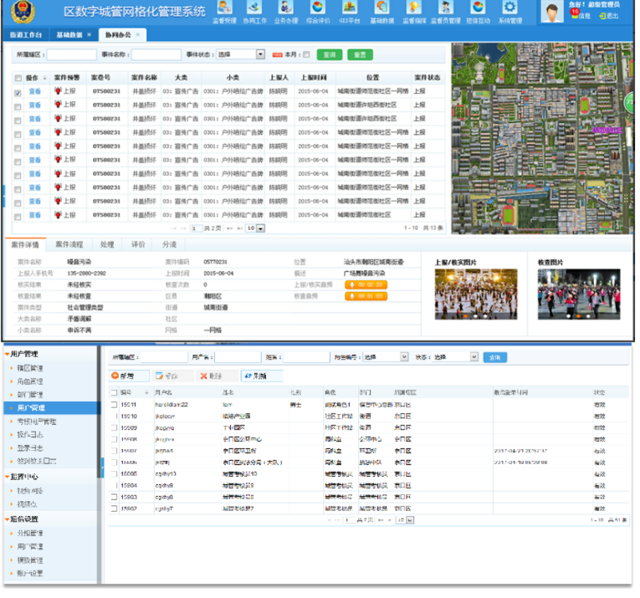
Task: Close the 基础数据 tab with its X
Action: point(89,34)
